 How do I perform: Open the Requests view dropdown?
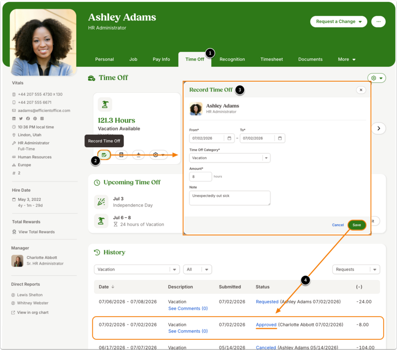click(356, 269)
